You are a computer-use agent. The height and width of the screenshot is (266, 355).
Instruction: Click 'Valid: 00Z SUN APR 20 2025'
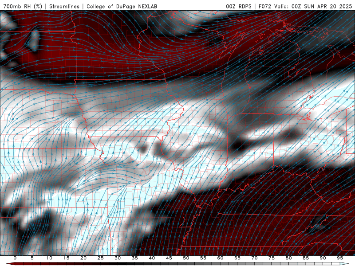[x=313, y=6]
